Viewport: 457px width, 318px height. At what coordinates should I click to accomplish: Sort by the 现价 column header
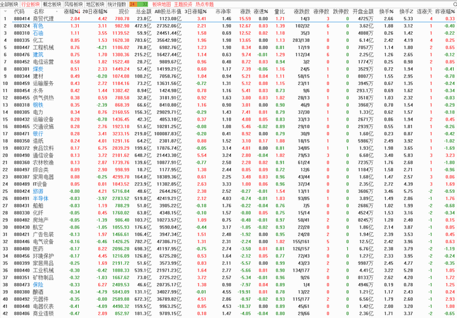coord(124,11)
